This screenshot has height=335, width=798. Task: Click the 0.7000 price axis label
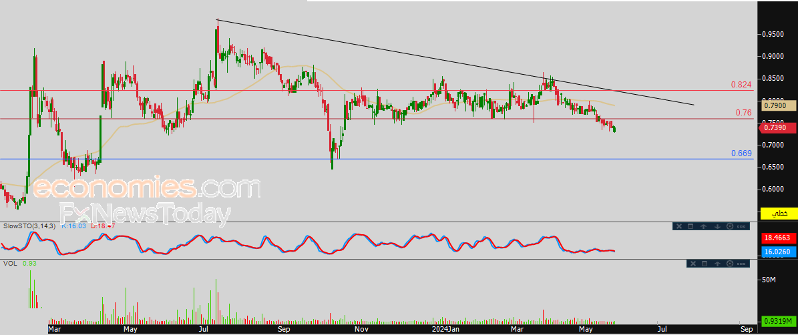(772, 145)
